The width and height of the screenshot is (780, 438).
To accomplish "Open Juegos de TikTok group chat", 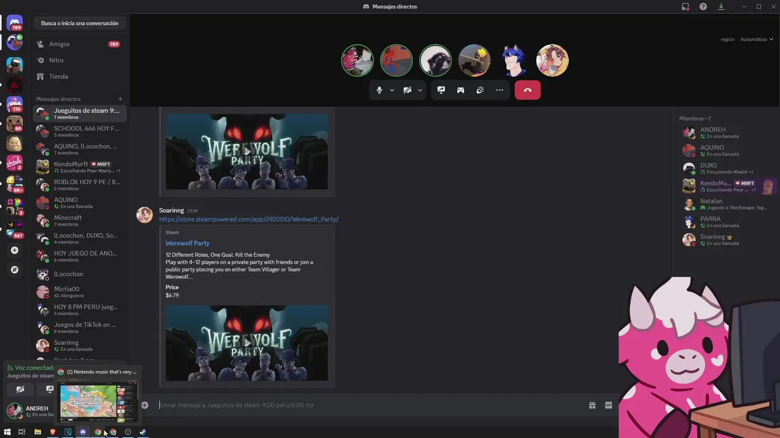I will [80, 327].
